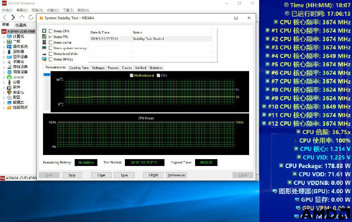Expand the 计算机 tree node
This screenshot has width=352, height=222.
click(x=3, y=37)
